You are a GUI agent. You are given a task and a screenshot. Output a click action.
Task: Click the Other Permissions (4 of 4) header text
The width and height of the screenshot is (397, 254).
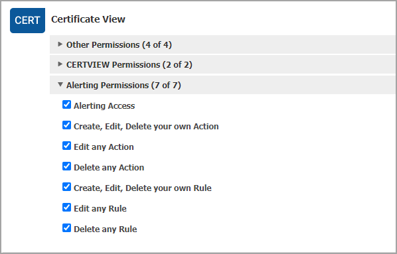point(119,45)
